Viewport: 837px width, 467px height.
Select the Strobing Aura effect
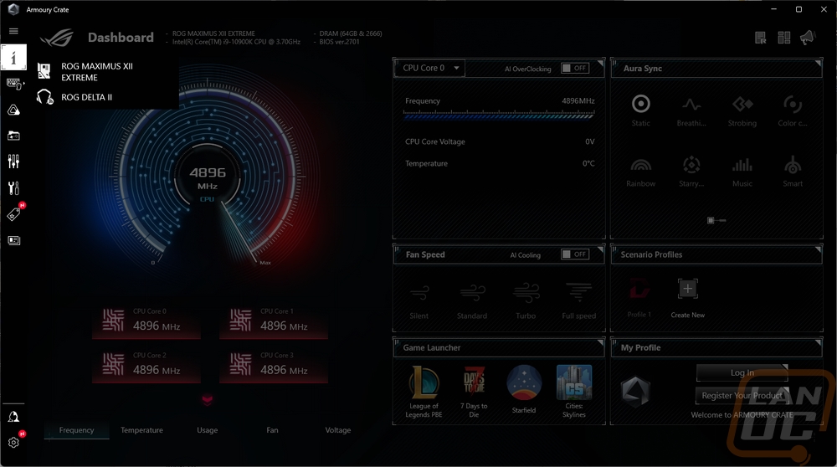click(x=742, y=110)
